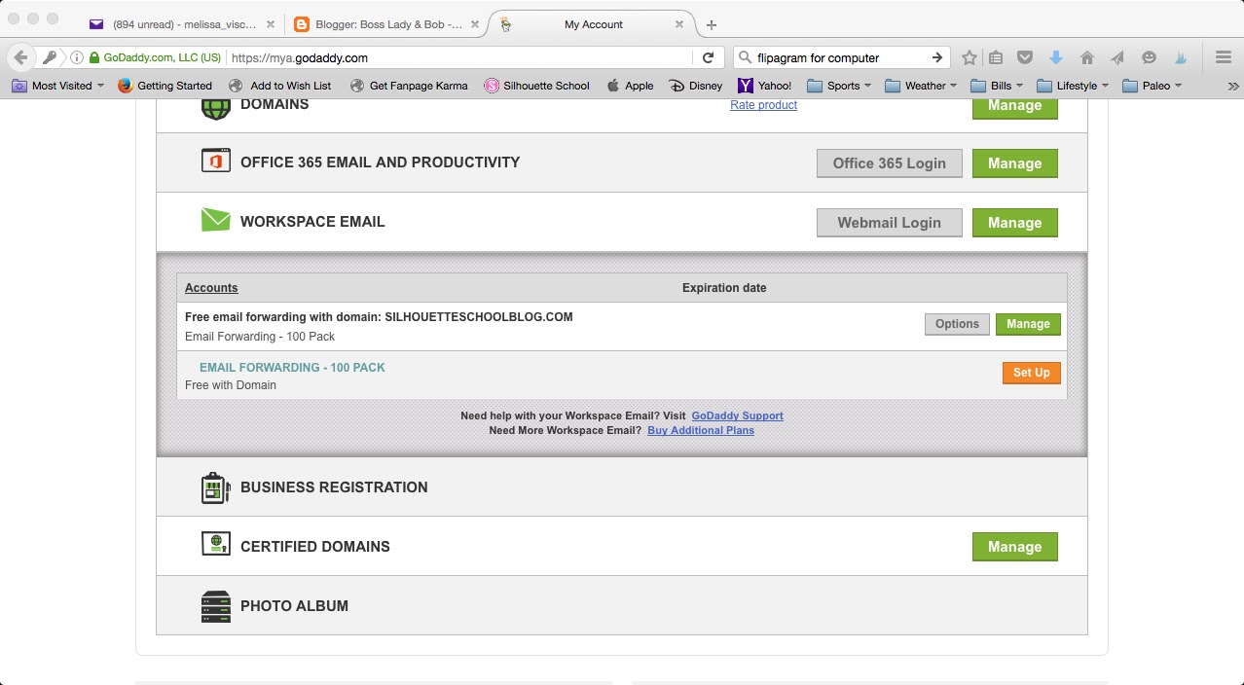1244x685 pixels.
Task: Sort by the Accounts column header
Action: click(x=211, y=288)
